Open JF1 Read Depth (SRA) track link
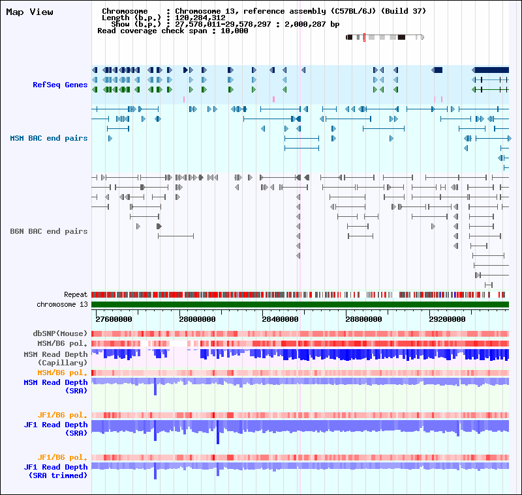 55,429
